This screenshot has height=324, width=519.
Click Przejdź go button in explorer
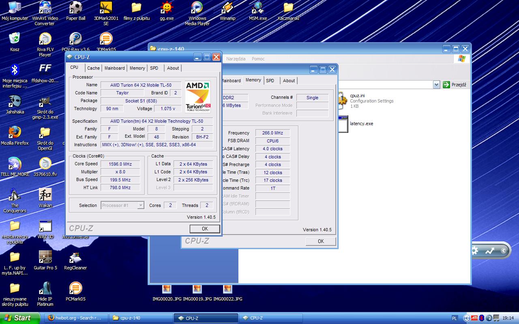455,85
